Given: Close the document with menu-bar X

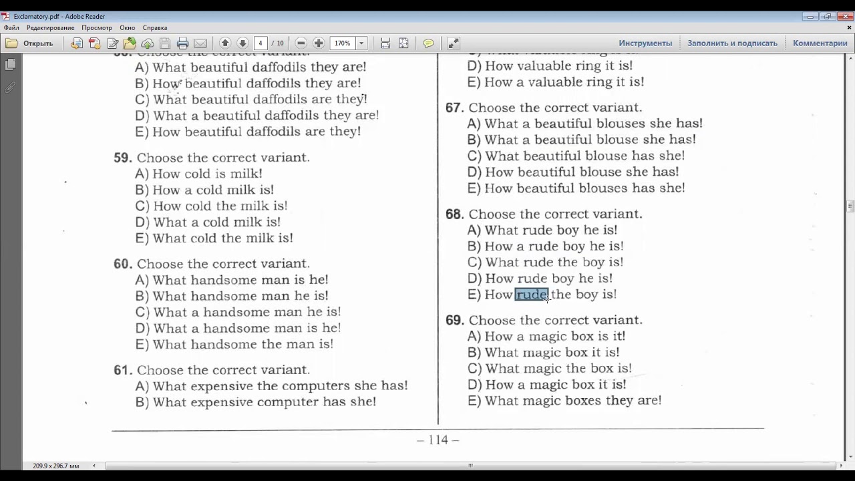Looking at the screenshot, I should click(x=849, y=28).
